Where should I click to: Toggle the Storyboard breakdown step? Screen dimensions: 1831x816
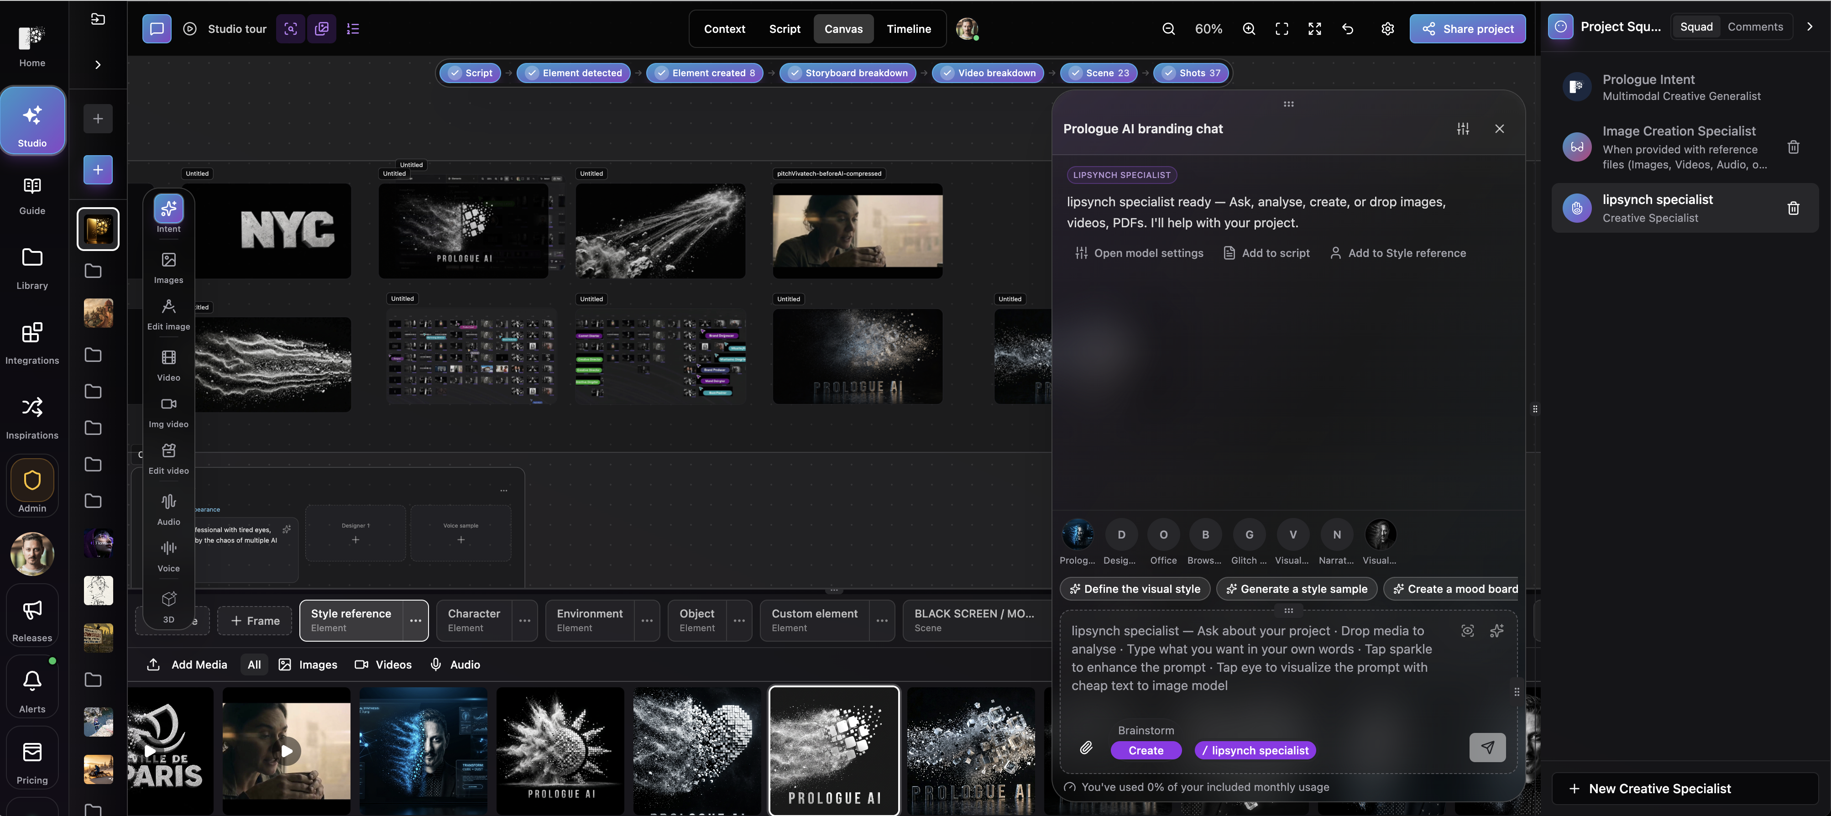[849, 73]
